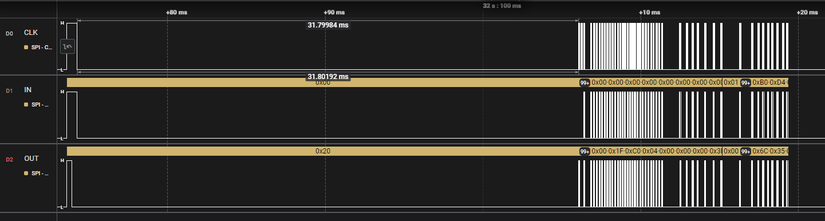Click the SPI analyzer label under OUT

pyautogui.click(x=40, y=173)
